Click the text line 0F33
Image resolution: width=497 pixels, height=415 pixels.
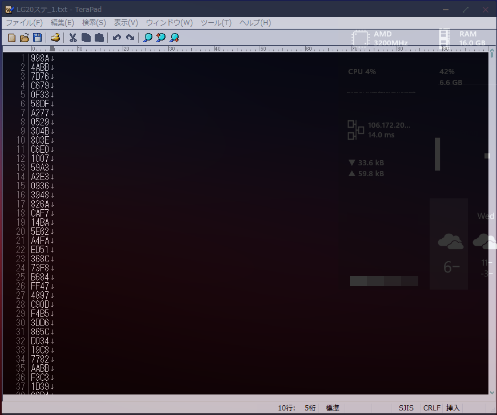[40, 95]
